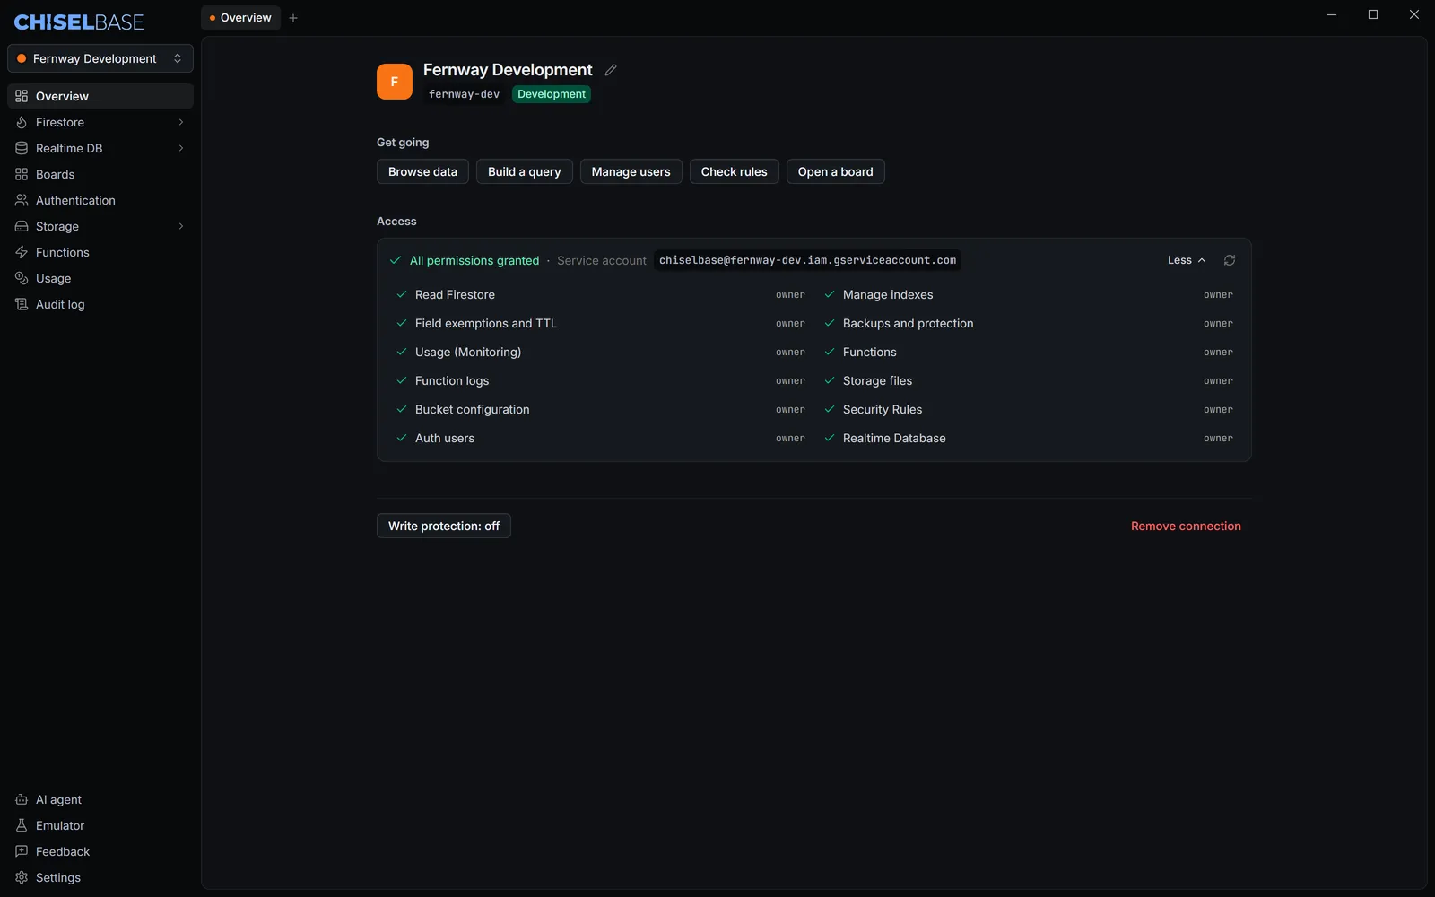The image size is (1435, 897).
Task: Click the Overview grid icon in sidebar
Action: pos(22,96)
